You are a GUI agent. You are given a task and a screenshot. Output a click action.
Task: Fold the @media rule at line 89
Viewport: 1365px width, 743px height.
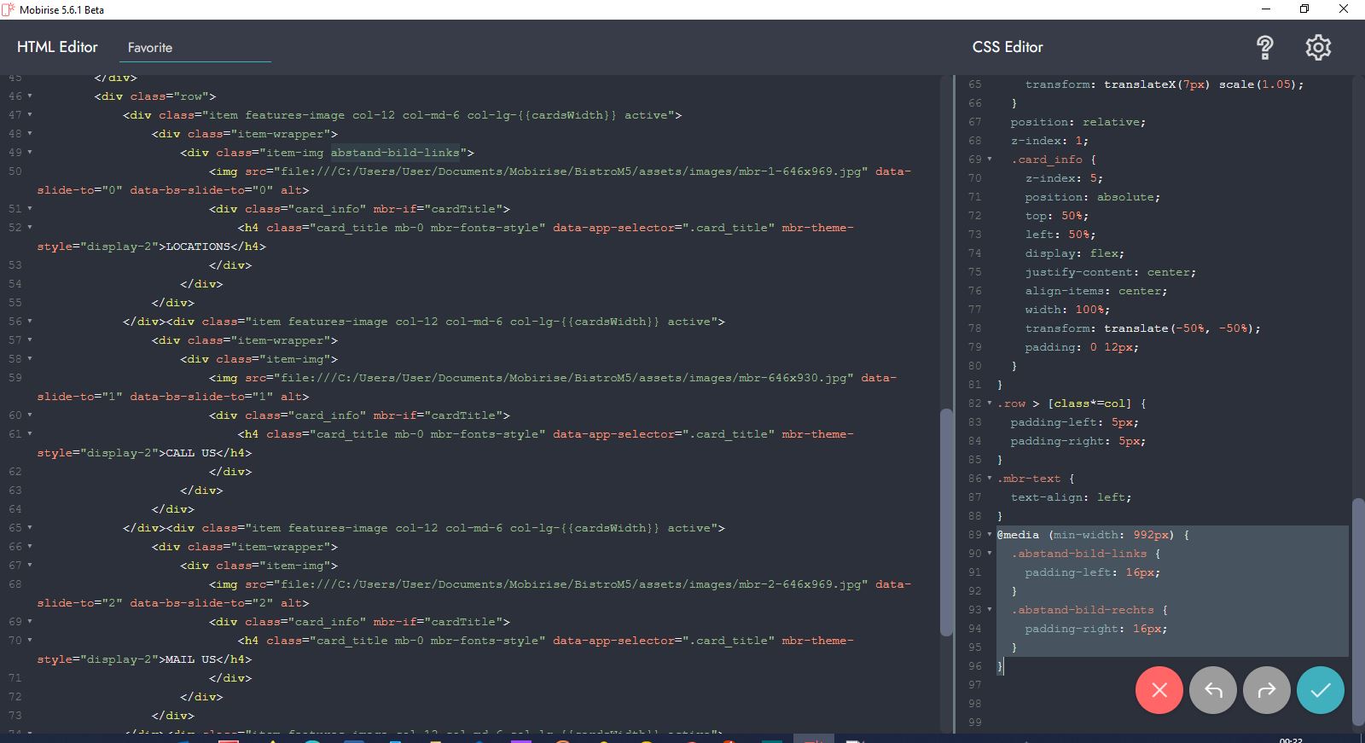point(990,535)
